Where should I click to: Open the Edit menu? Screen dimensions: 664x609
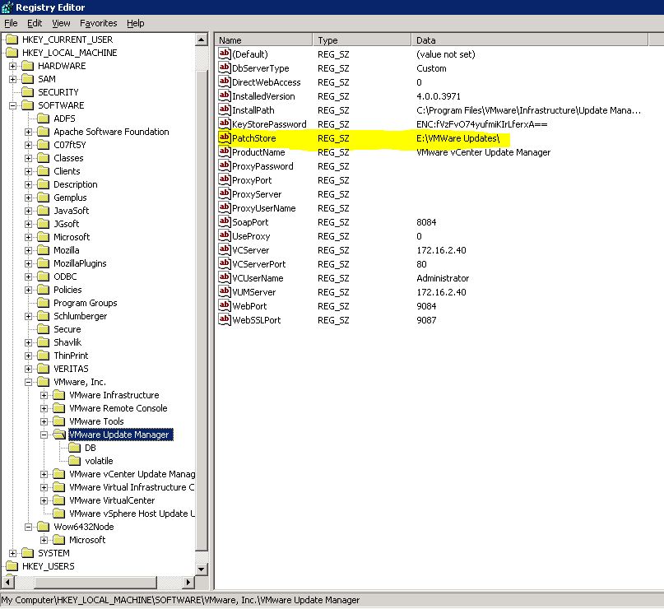(35, 23)
